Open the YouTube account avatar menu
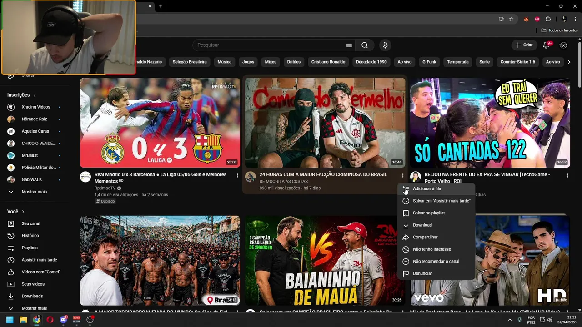Screen dimensions: 582x327 pyautogui.click(x=563, y=45)
